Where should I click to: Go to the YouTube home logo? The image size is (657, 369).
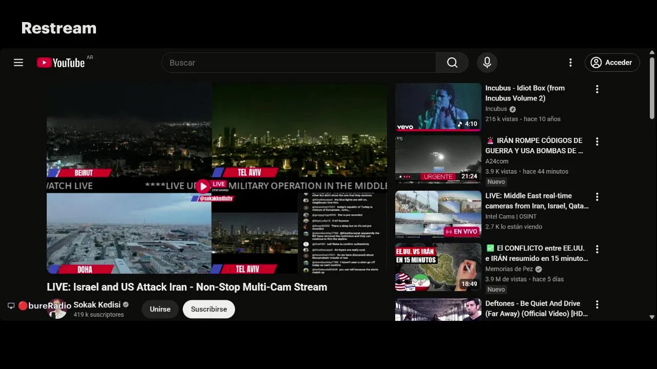click(x=61, y=63)
